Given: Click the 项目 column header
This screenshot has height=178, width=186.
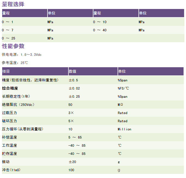Looking at the screenshot, I should point(6,71).
